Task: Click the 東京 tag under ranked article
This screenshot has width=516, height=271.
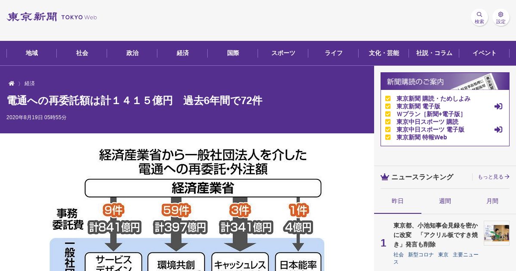Action: 443,255
